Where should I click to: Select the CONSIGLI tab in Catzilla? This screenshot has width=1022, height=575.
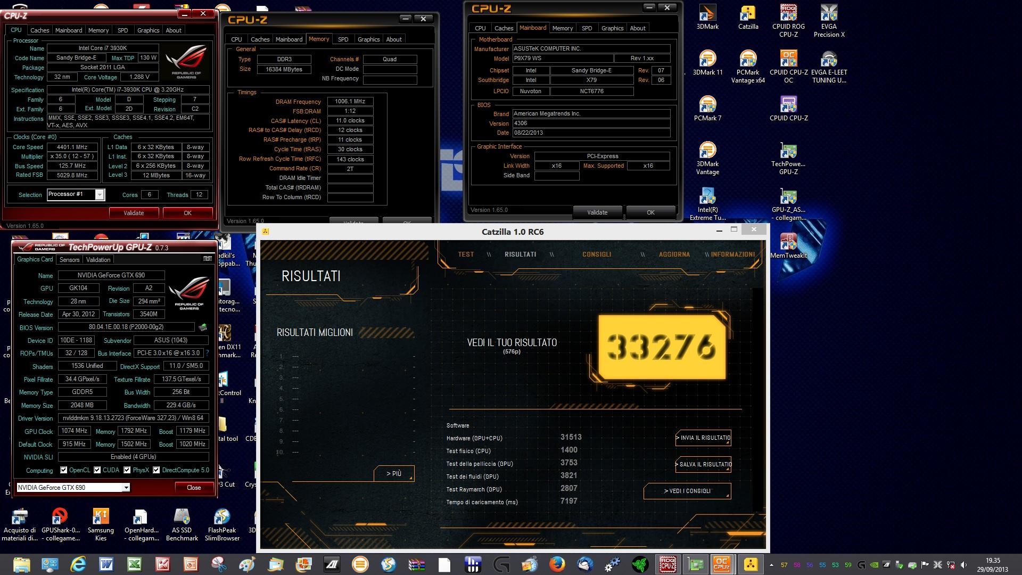tap(597, 254)
